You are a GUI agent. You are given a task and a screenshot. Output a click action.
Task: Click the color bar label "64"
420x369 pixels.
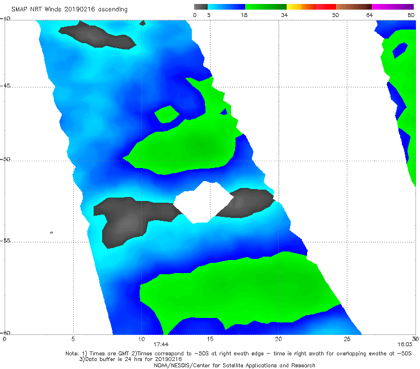369,15
